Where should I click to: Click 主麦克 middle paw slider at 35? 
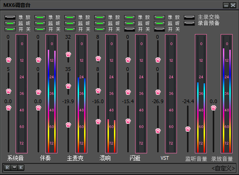pos(68,86)
